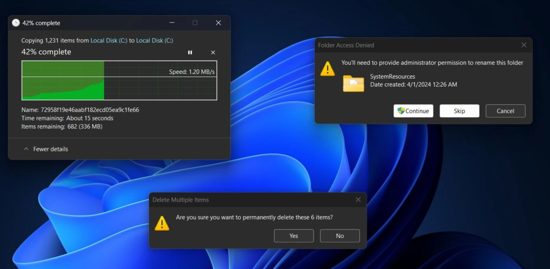The height and width of the screenshot is (269, 550).
Task: Click Continue with administrator shield
Action: [x=413, y=111]
